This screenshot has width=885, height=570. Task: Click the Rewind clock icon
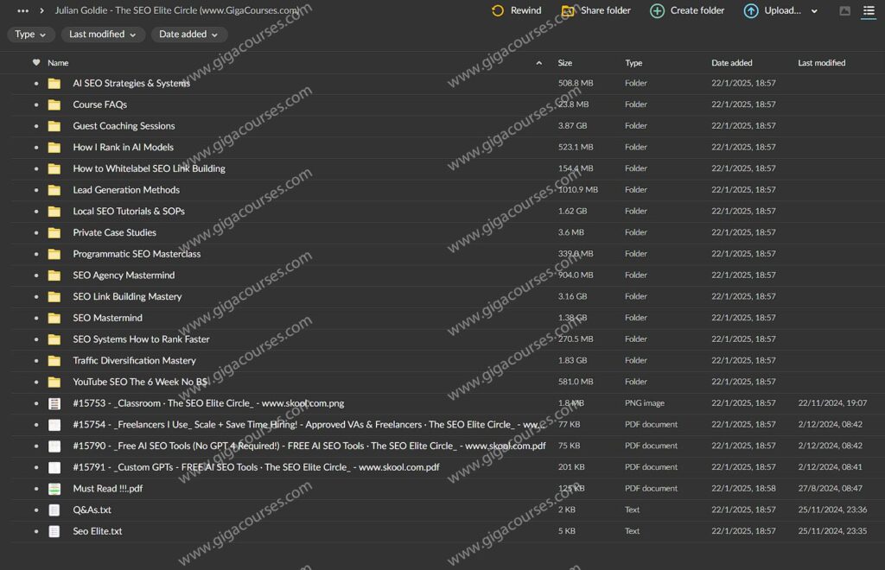pyautogui.click(x=498, y=11)
